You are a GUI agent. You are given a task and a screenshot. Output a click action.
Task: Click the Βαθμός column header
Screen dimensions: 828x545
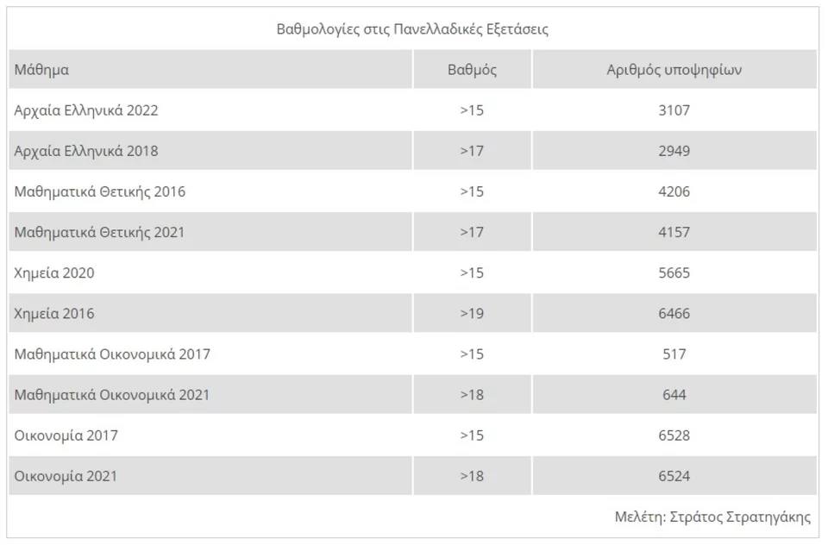[x=472, y=70]
